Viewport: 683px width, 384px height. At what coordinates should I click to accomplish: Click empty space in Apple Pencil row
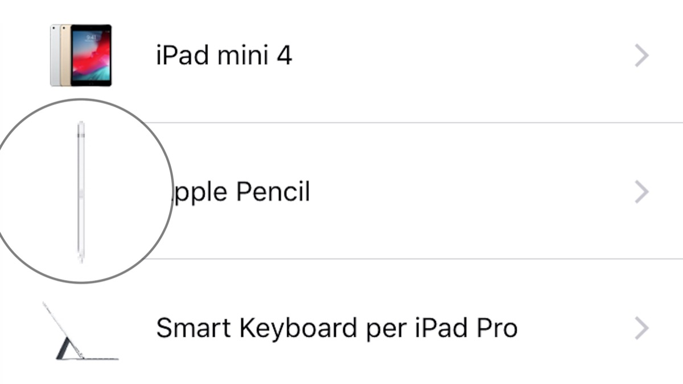(455, 192)
